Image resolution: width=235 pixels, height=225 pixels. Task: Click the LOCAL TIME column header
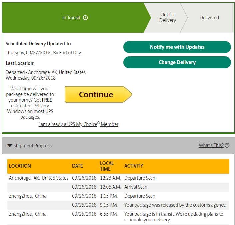tap(107, 166)
